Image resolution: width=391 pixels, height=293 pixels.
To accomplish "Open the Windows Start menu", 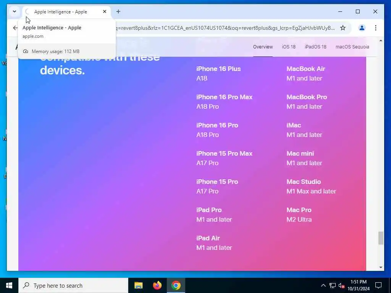I will (9, 285).
